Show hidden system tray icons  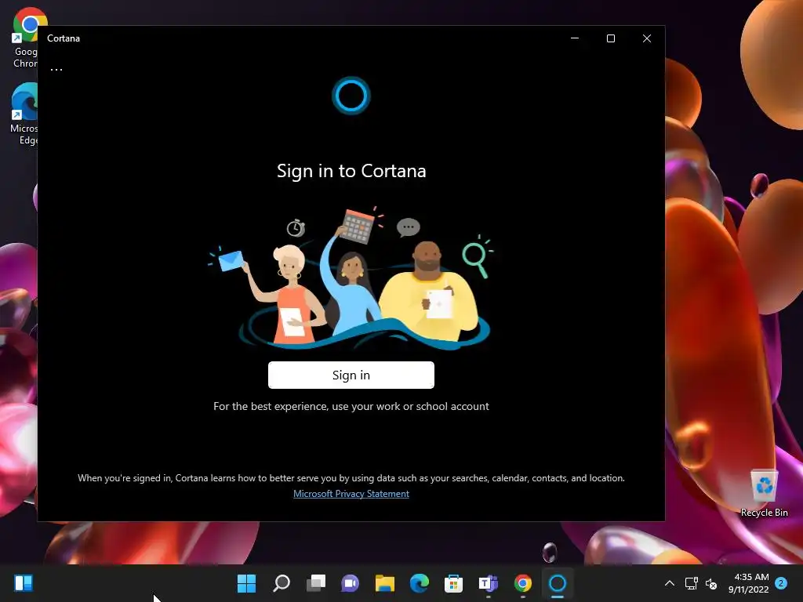(670, 583)
